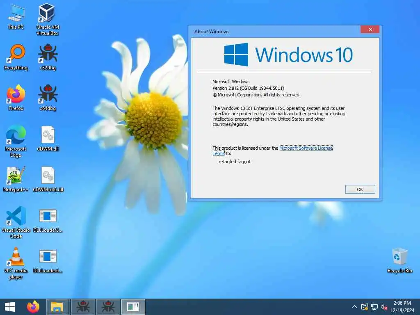Select the This PC desktop icon
Screen dimensions: 420x315
tap(16, 17)
